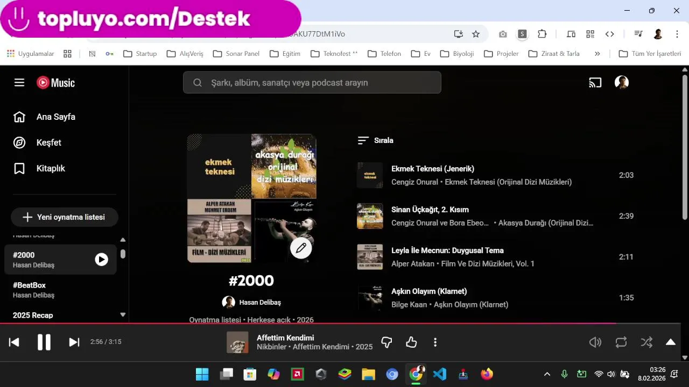Open the Windows Start menu
The width and height of the screenshot is (689, 387).
(202, 374)
